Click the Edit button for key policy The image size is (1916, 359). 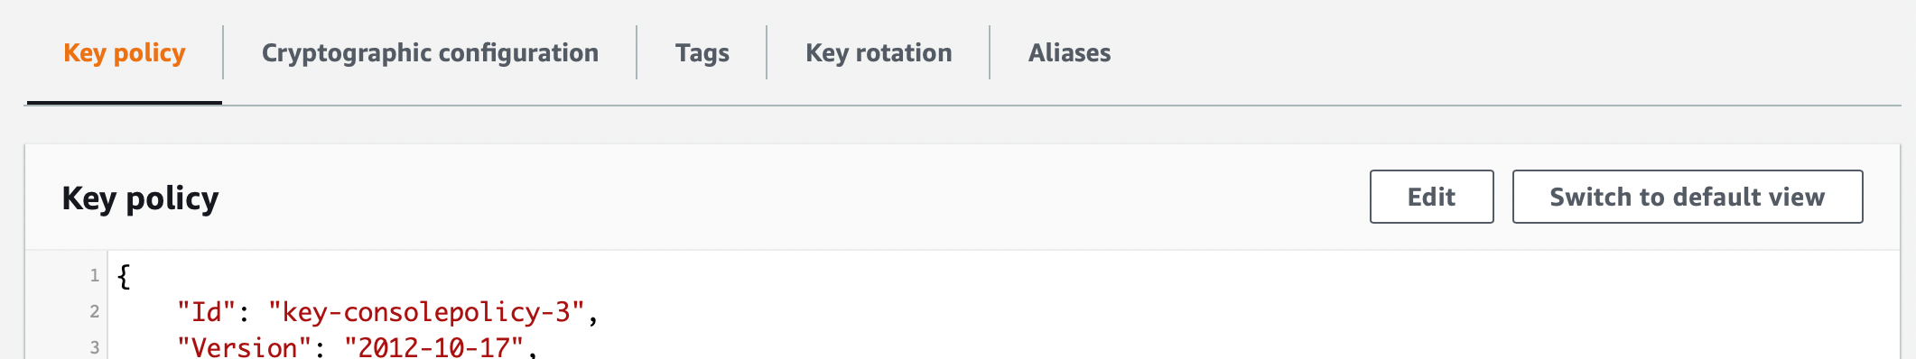(x=1431, y=197)
